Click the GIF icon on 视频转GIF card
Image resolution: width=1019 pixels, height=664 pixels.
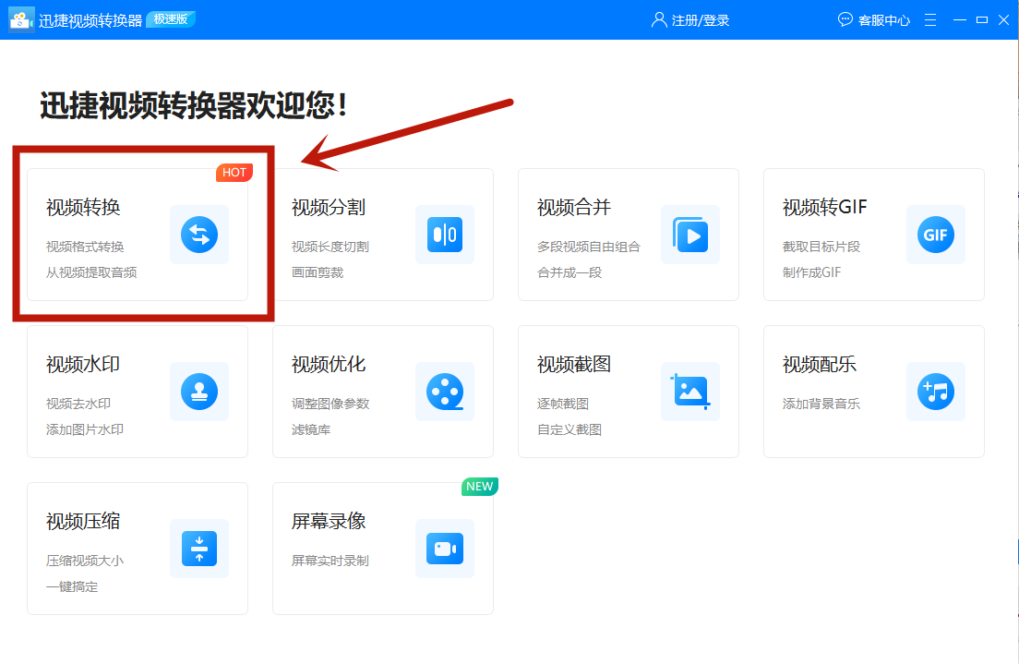935,235
